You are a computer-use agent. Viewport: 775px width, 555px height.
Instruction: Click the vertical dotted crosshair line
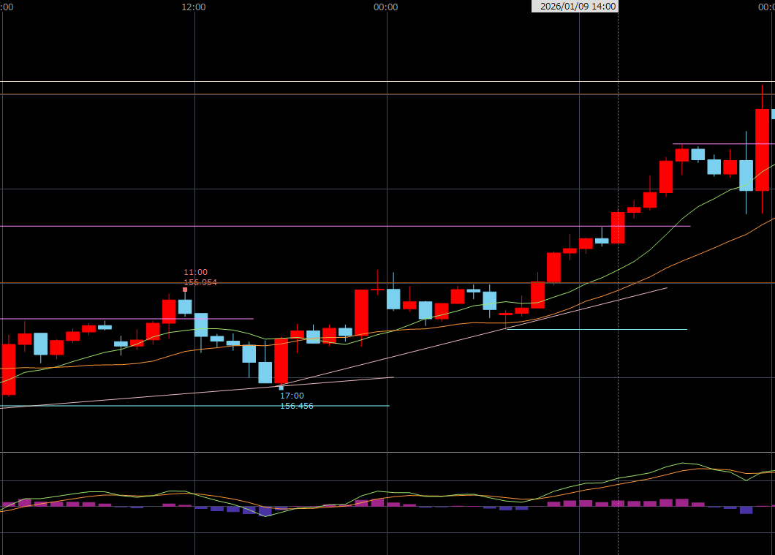[619, 366]
